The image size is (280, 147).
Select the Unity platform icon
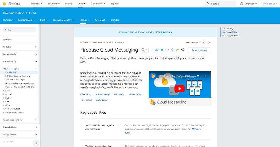(x=183, y=50)
